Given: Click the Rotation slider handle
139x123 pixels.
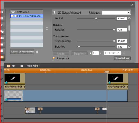Looking at the screenshot, I should click(x=114, y=30).
